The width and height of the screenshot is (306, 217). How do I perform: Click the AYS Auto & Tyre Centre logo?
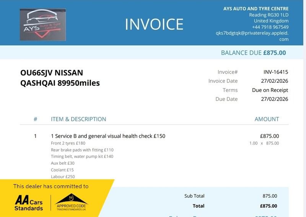coord(43,24)
